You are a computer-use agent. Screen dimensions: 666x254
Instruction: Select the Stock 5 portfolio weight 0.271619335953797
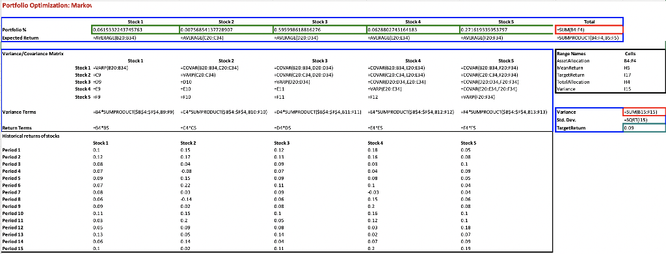pos(506,30)
